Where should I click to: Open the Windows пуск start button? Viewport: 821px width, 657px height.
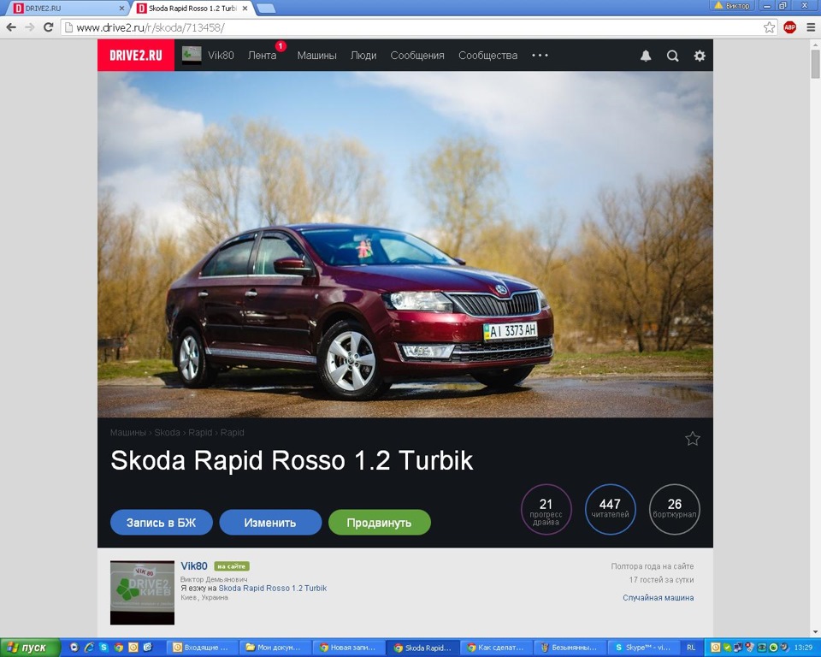pyautogui.click(x=30, y=648)
